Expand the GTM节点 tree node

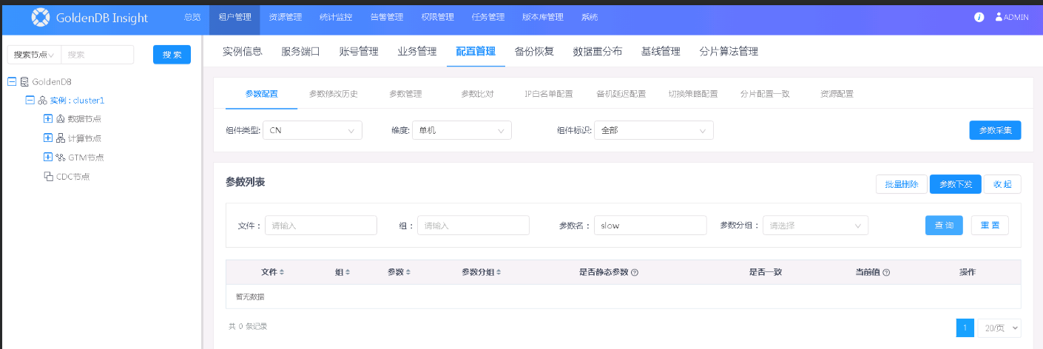click(x=48, y=157)
